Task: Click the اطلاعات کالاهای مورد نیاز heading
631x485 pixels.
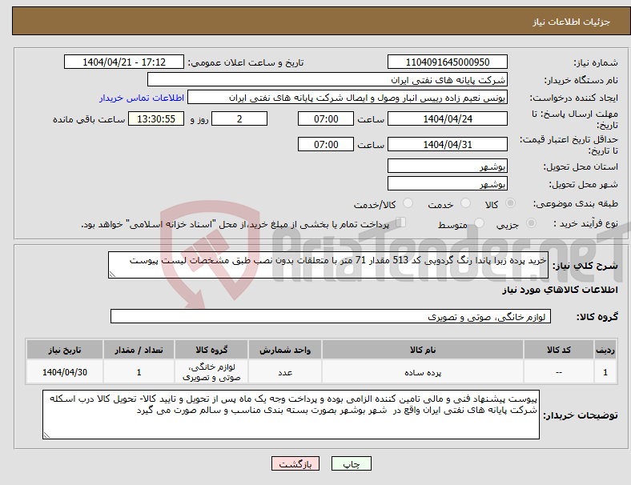Action: 560,290
